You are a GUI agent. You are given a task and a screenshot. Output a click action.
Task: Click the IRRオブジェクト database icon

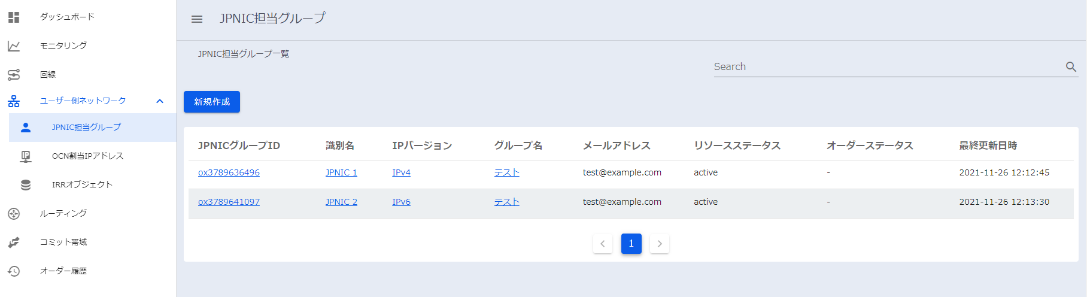click(26, 185)
